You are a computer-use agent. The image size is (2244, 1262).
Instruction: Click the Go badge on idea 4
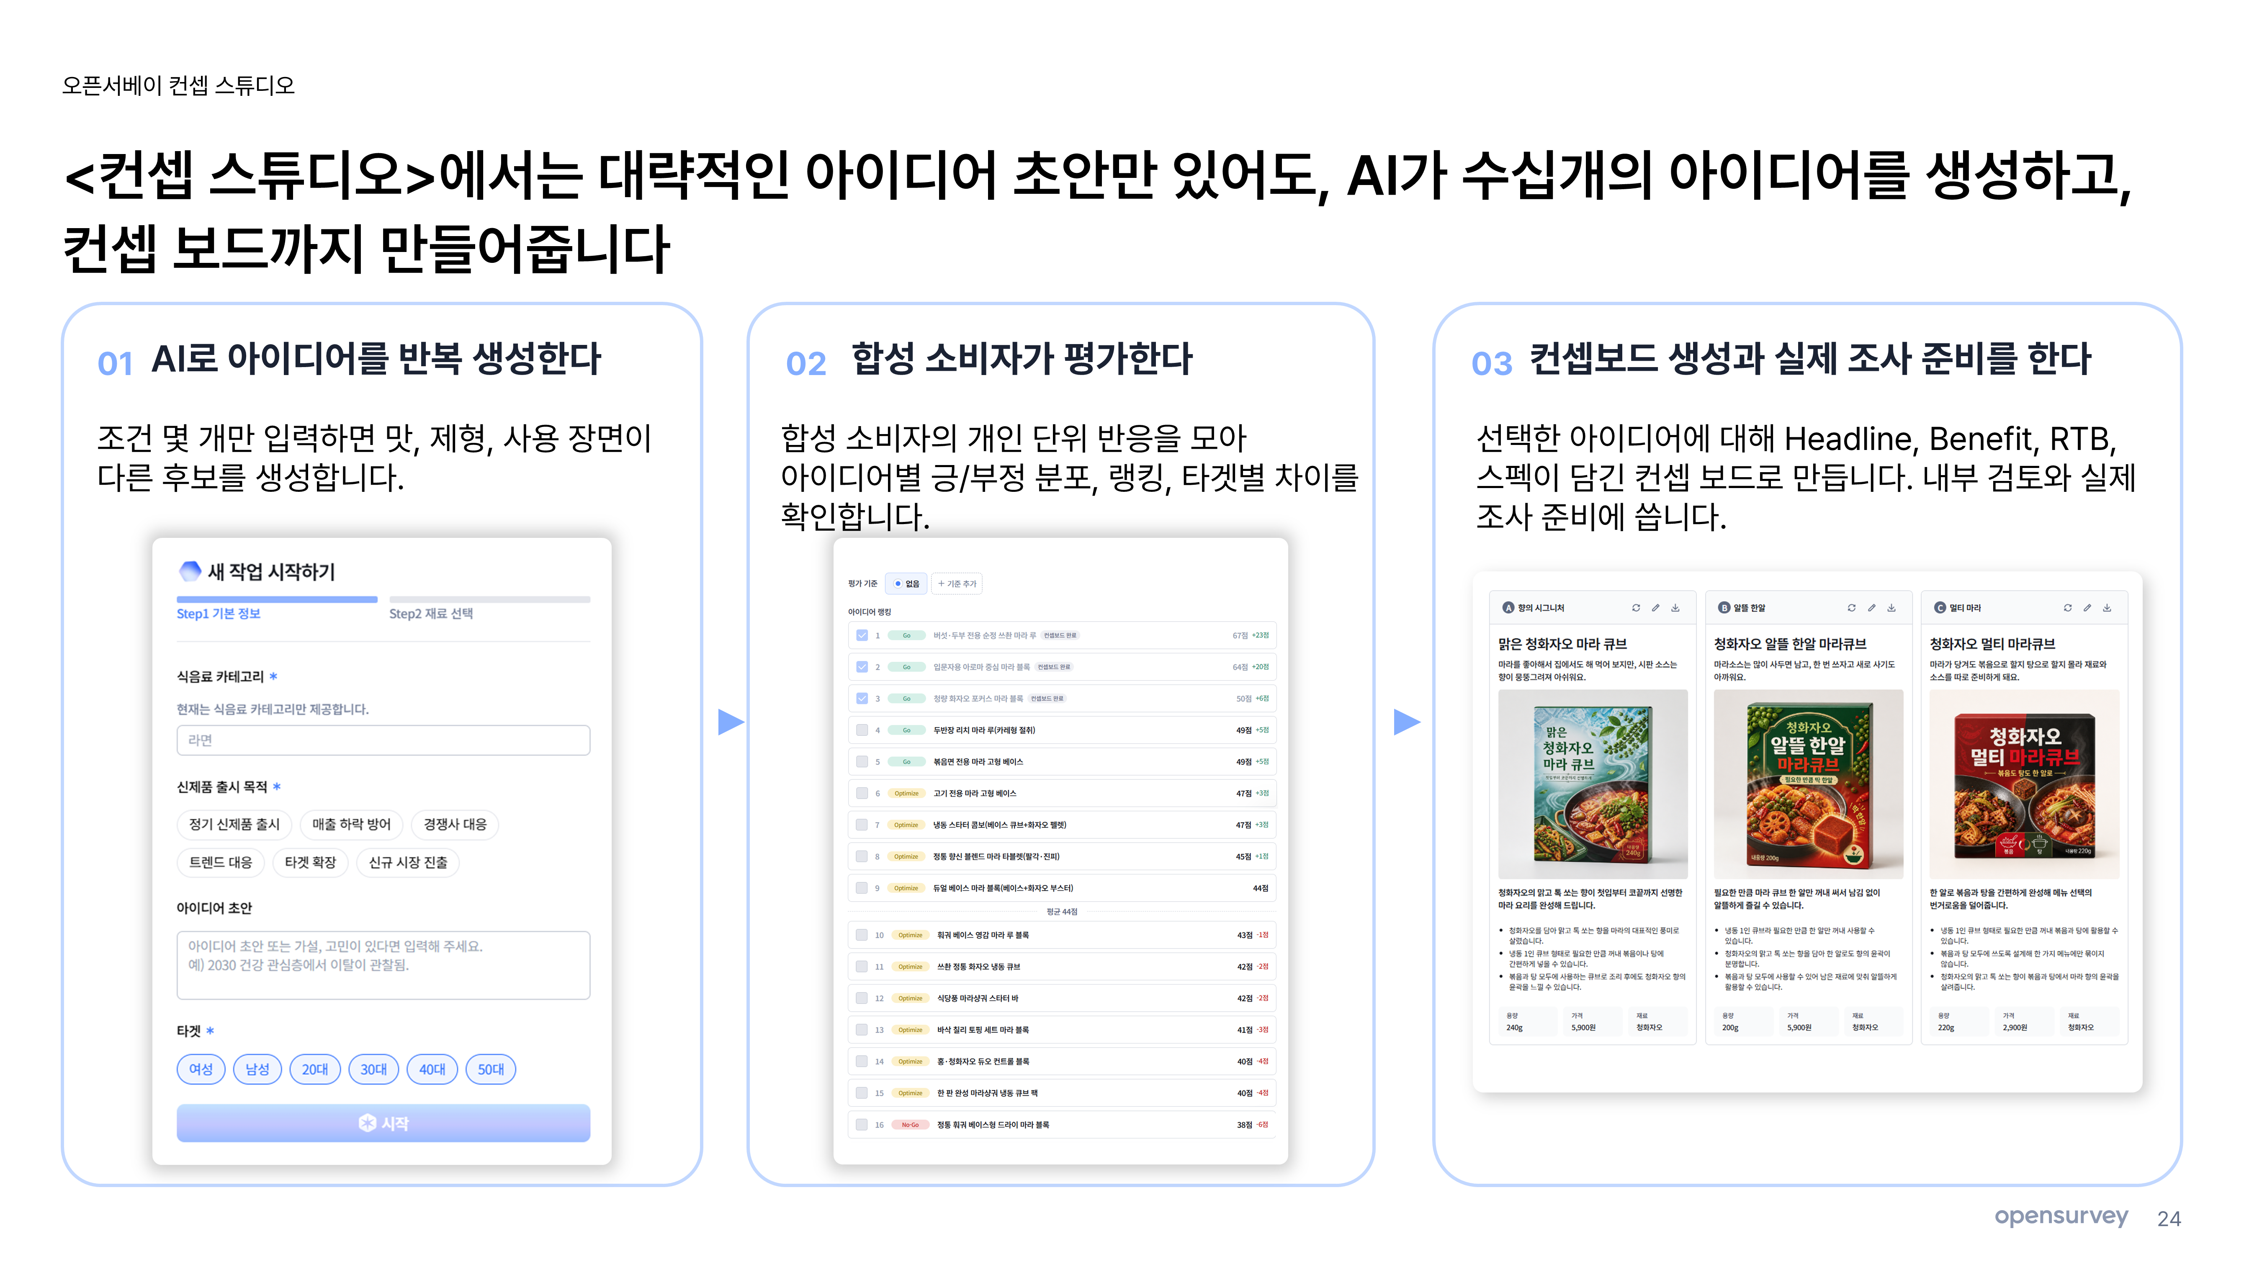[907, 731]
